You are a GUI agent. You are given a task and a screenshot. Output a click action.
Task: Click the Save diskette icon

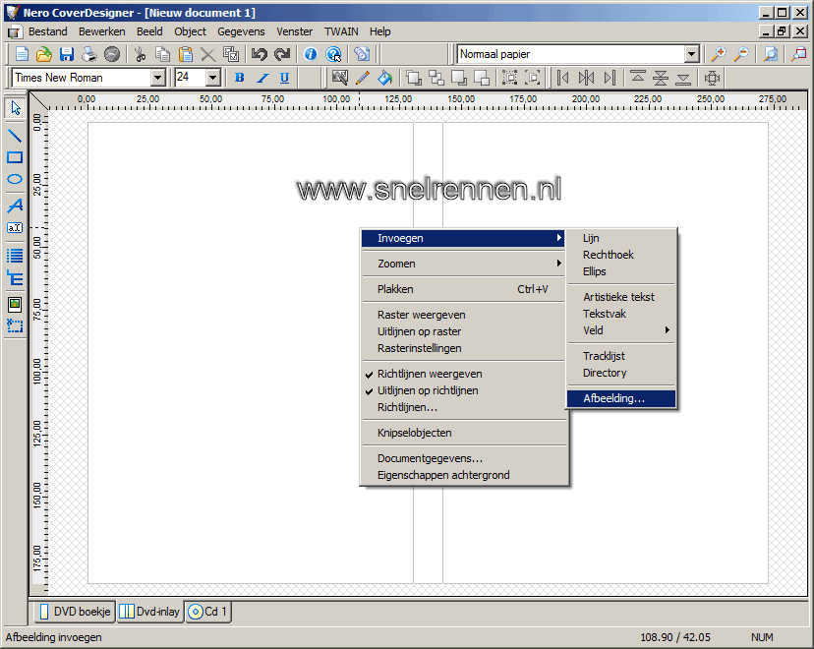(x=67, y=54)
